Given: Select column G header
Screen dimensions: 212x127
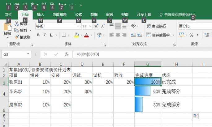Looking at the screenshot, I should tap(148, 64).
